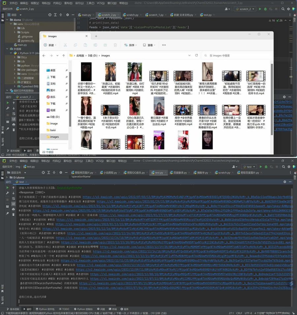Rerun the test script in the Run panel
This screenshot has height=315, width=297.
(8, 188)
